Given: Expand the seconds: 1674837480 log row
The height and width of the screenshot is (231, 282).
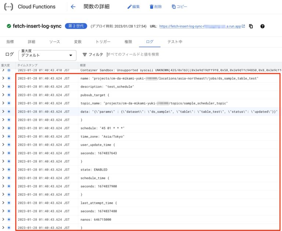Looking at the screenshot, I should pos(3,211).
